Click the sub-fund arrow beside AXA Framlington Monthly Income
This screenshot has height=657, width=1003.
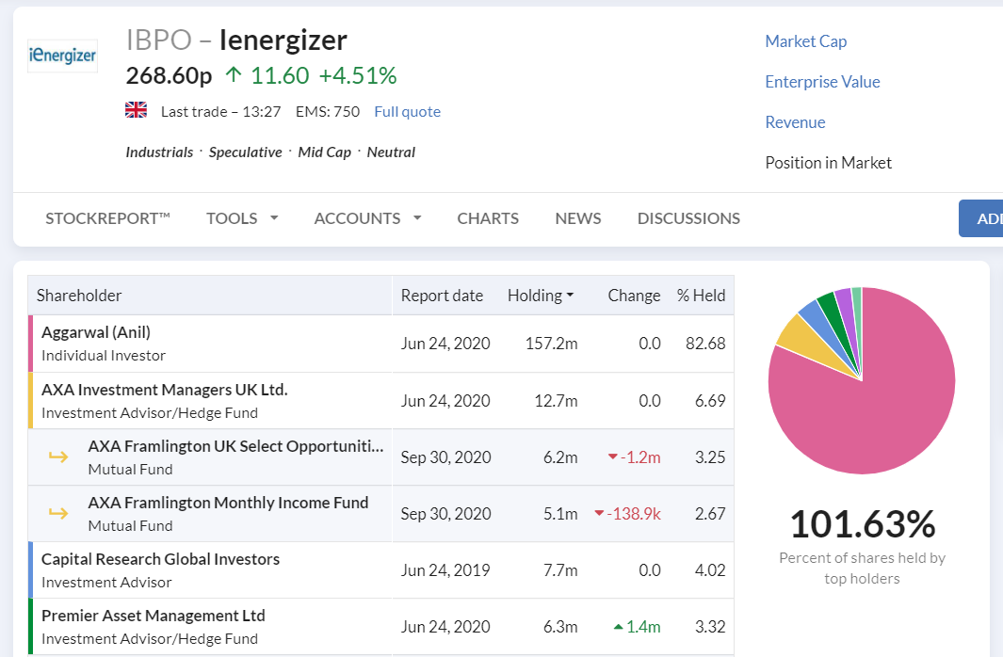[58, 513]
